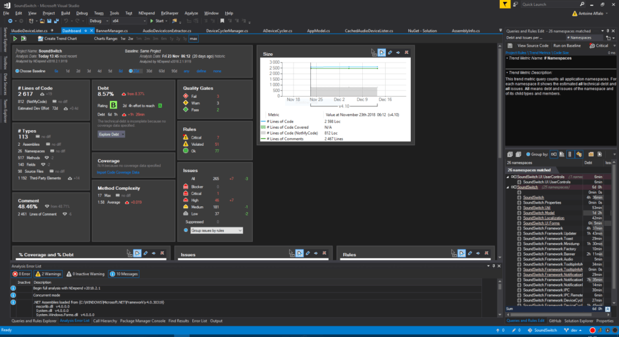Select the max charts range
Image resolution: width=619 pixels, height=337 pixels.
pyautogui.click(x=193, y=39)
